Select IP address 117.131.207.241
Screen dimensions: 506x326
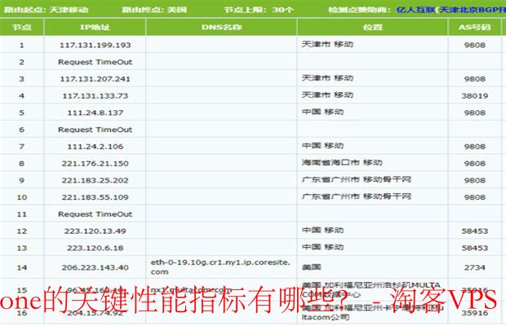pyautogui.click(x=95, y=79)
